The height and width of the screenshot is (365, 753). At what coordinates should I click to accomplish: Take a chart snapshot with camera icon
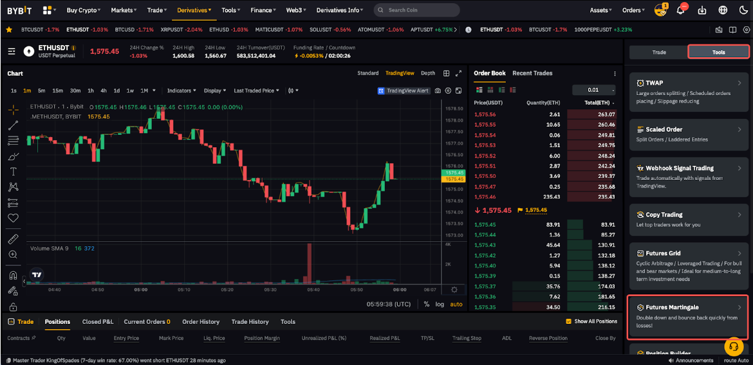[438, 91]
